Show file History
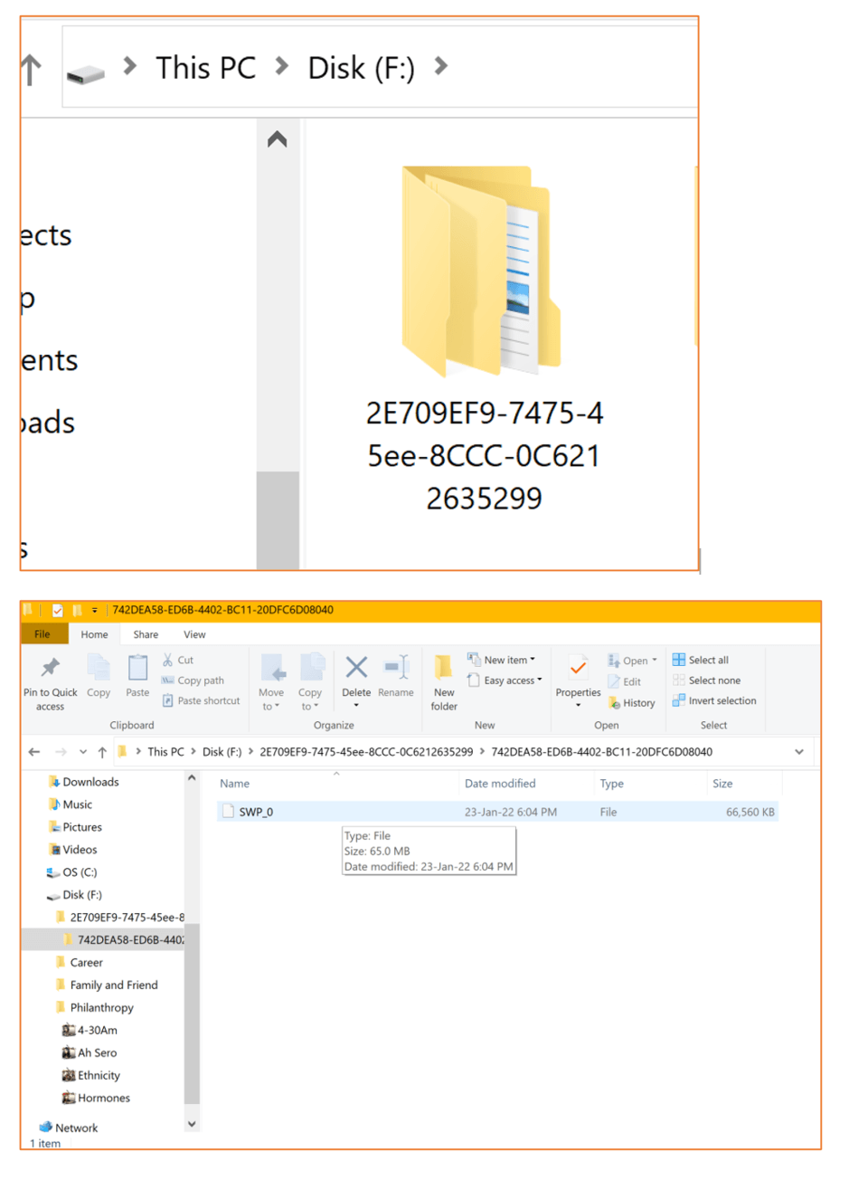 point(632,703)
